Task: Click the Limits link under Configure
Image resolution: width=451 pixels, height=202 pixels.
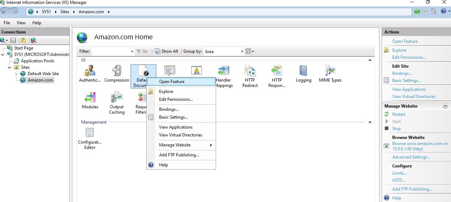Action: coord(399,173)
